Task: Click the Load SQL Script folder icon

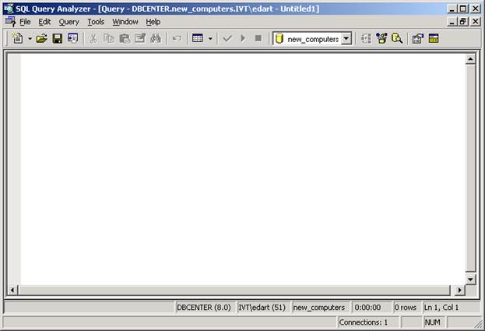Action: point(42,38)
